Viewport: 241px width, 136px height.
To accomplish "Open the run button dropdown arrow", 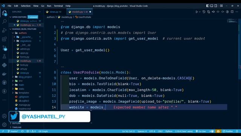I will point(200,12).
